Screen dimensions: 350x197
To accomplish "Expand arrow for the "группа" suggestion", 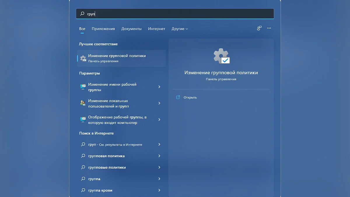I will click(159, 179).
